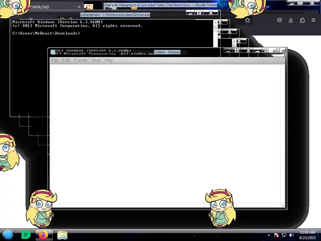The width and height of the screenshot is (321, 241).
Task: Expand Firefox list all tabs chevron
Action: coord(268,7)
